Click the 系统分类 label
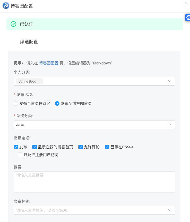 tap(25, 116)
